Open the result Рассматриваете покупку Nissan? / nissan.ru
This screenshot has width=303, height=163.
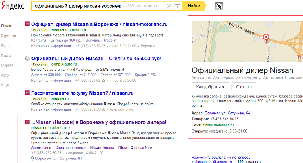(x=82, y=93)
